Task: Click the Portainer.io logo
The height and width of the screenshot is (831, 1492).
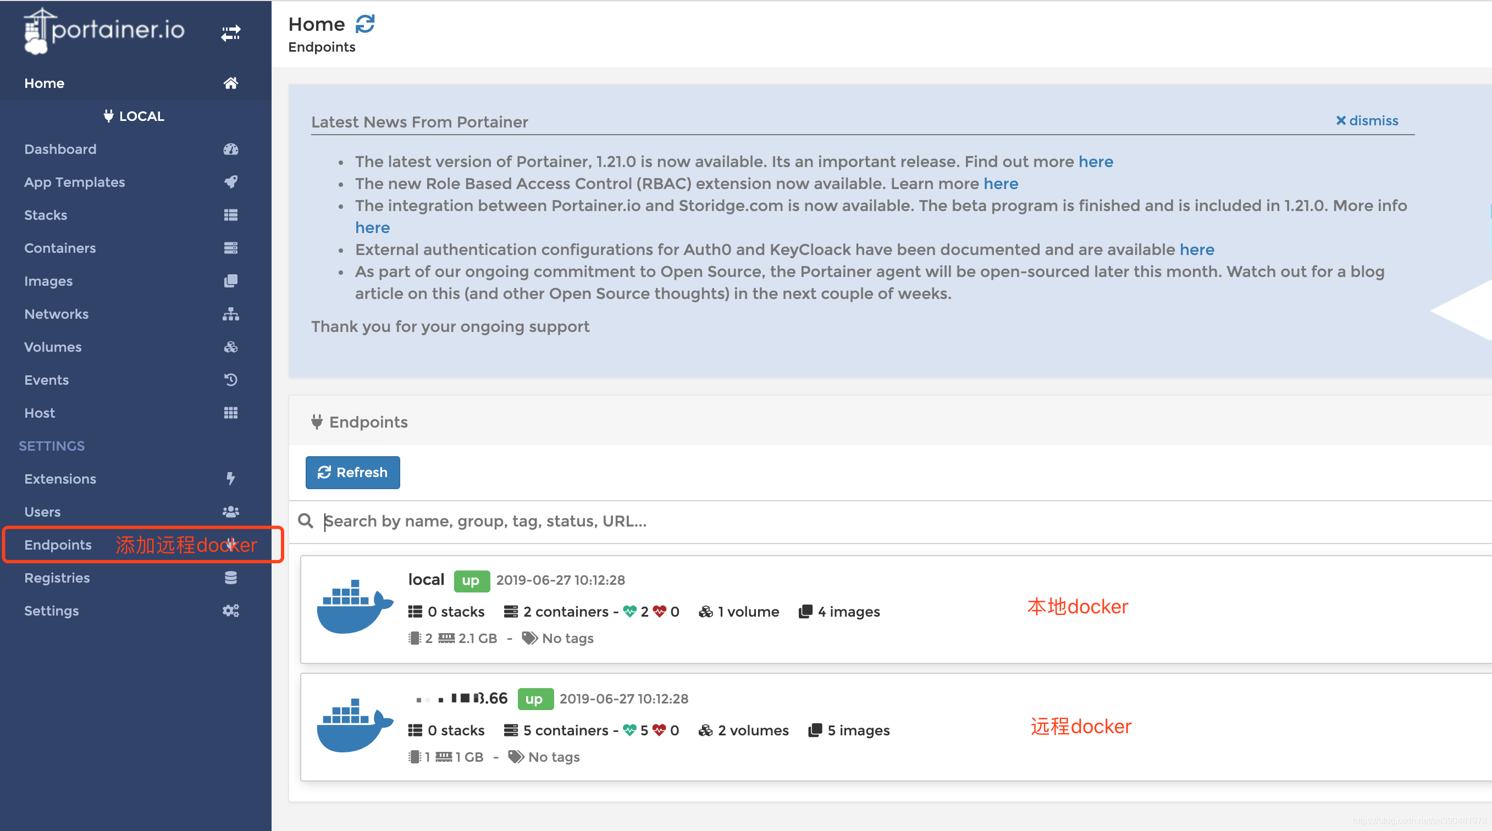Action: pos(104,31)
